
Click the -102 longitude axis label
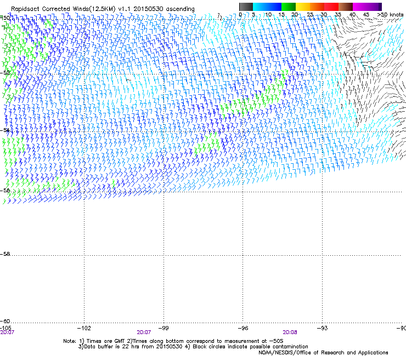84,328
